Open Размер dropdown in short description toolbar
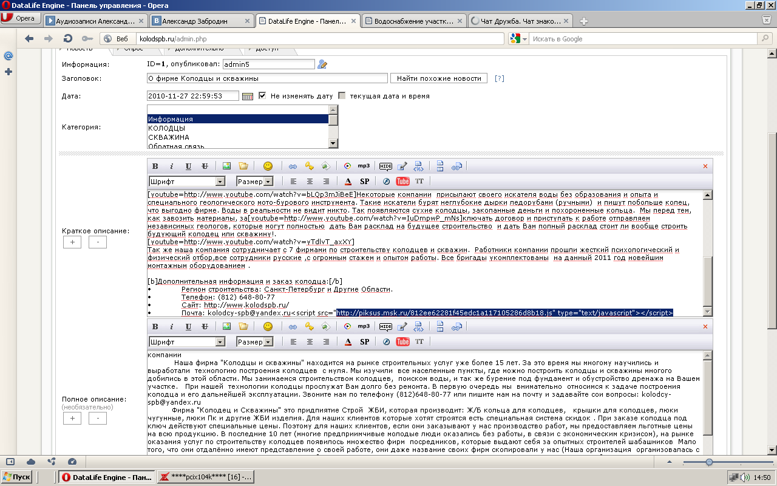This screenshot has height=486, width=777. (x=254, y=181)
